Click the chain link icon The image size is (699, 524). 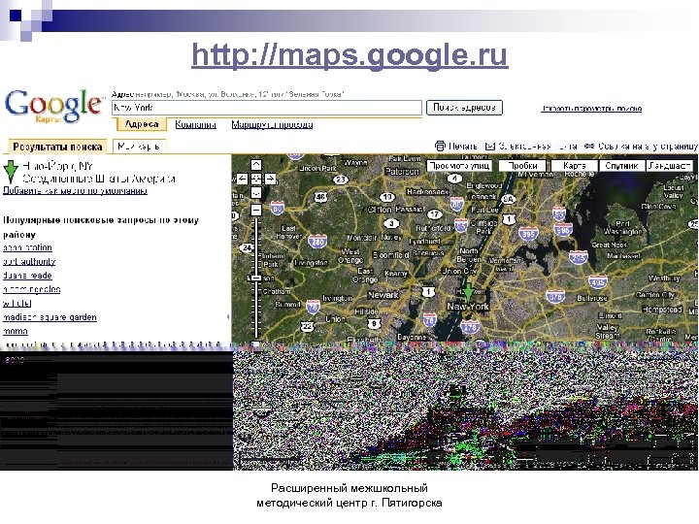589,146
